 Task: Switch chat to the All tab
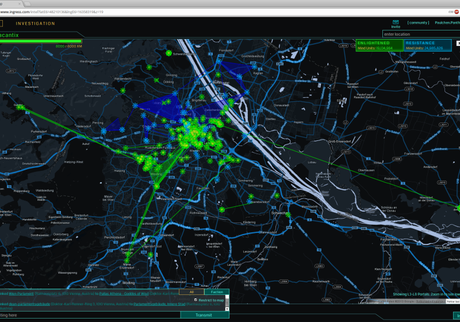tap(191, 292)
